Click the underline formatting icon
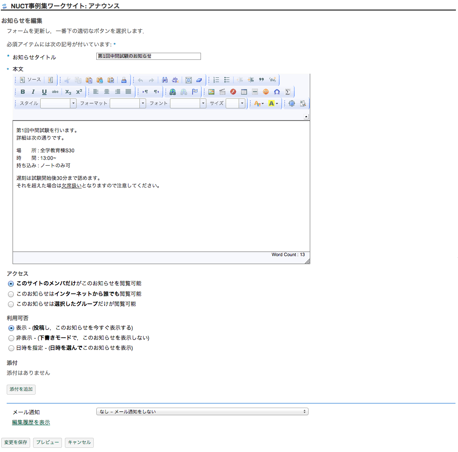 coord(44,92)
